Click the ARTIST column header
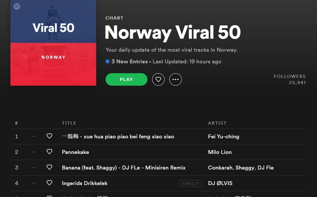Image resolution: width=317 pixels, height=197 pixels. coord(217,123)
